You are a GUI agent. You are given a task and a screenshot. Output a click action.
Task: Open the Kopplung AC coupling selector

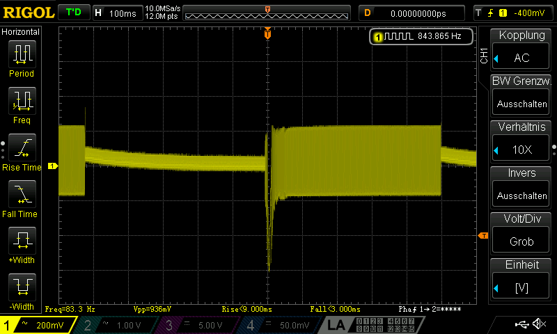click(x=521, y=58)
